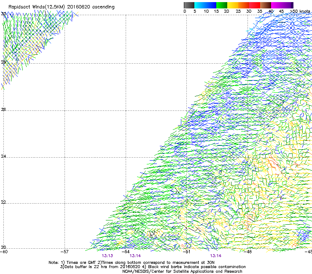The width and height of the screenshot is (312, 274).
Task: Click the "13:14" time label next to -54
Action: (135, 256)
